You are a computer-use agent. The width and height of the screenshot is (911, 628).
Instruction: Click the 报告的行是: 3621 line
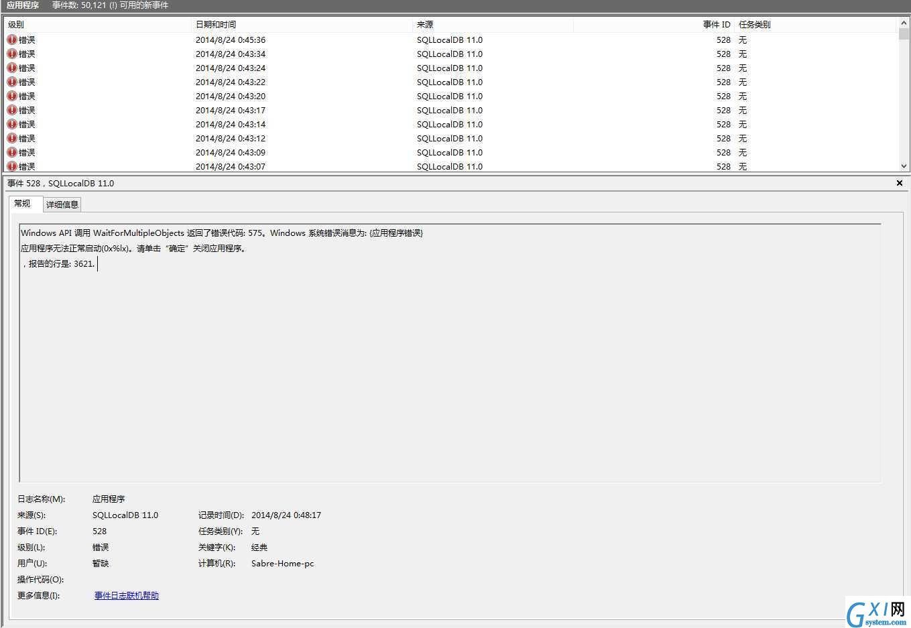click(58, 263)
